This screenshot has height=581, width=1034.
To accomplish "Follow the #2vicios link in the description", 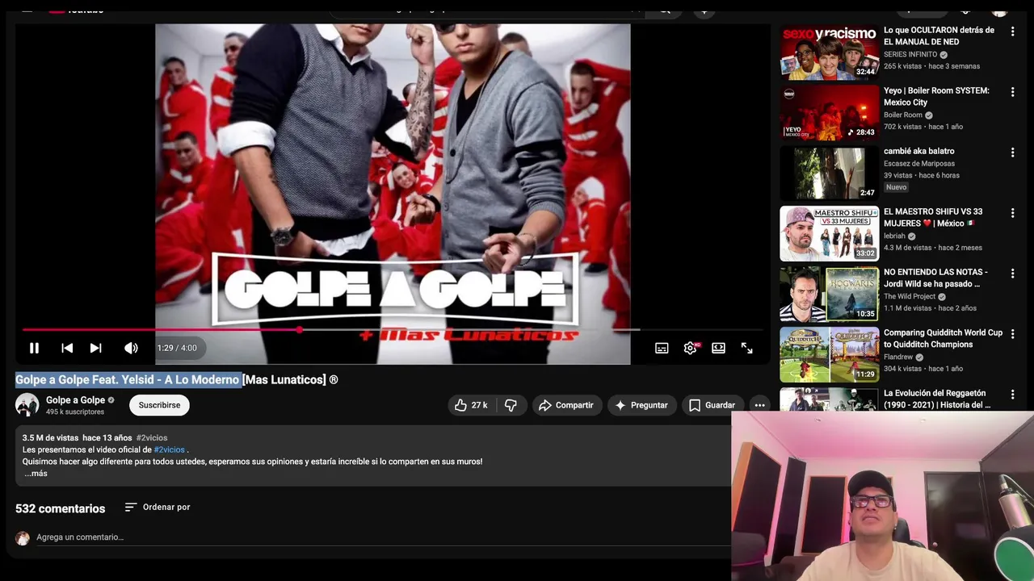I will click(170, 449).
